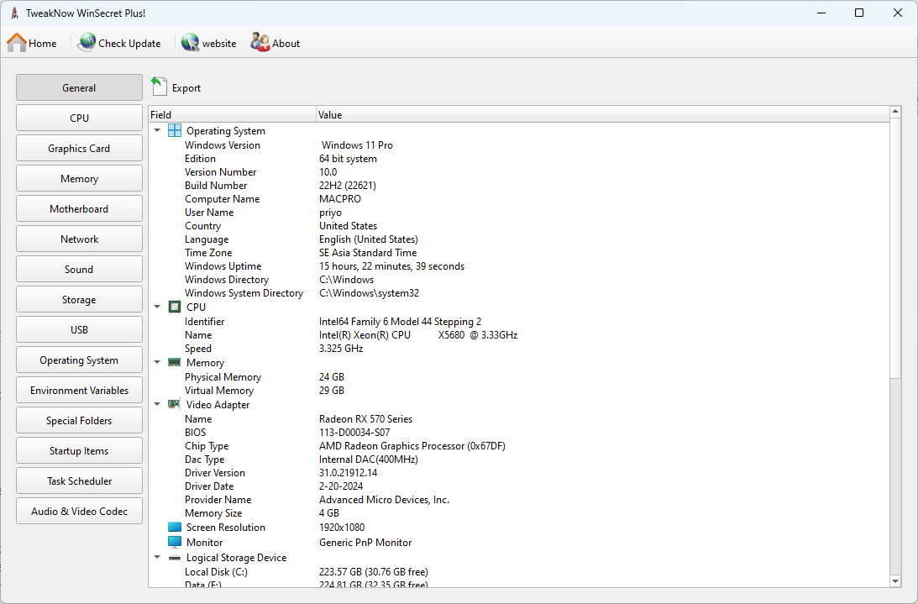Click the '1920x1080' value

click(342, 528)
